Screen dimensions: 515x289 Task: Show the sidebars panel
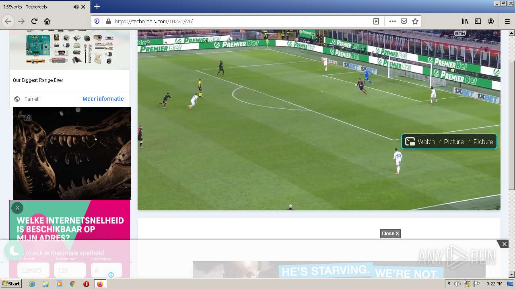click(x=478, y=21)
